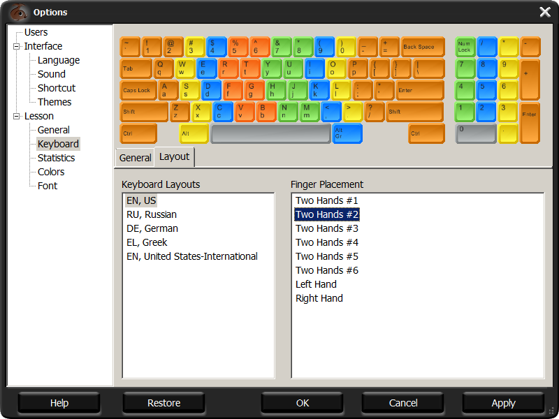The width and height of the screenshot is (559, 419).
Task: Collapse the Interface tree node
Action: point(16,46)
